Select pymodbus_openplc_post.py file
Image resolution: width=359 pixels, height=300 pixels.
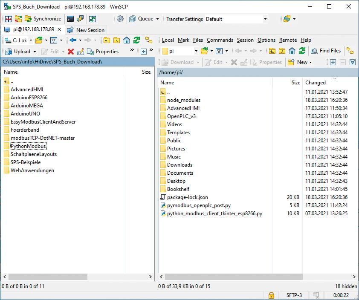pyautogui.click(x=199, y=205)
